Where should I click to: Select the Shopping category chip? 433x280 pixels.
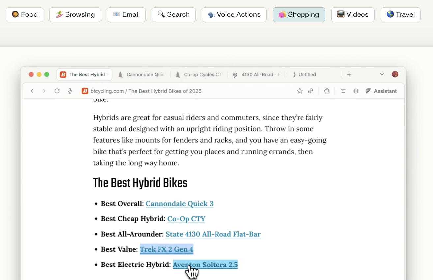[x=299, y=14]
